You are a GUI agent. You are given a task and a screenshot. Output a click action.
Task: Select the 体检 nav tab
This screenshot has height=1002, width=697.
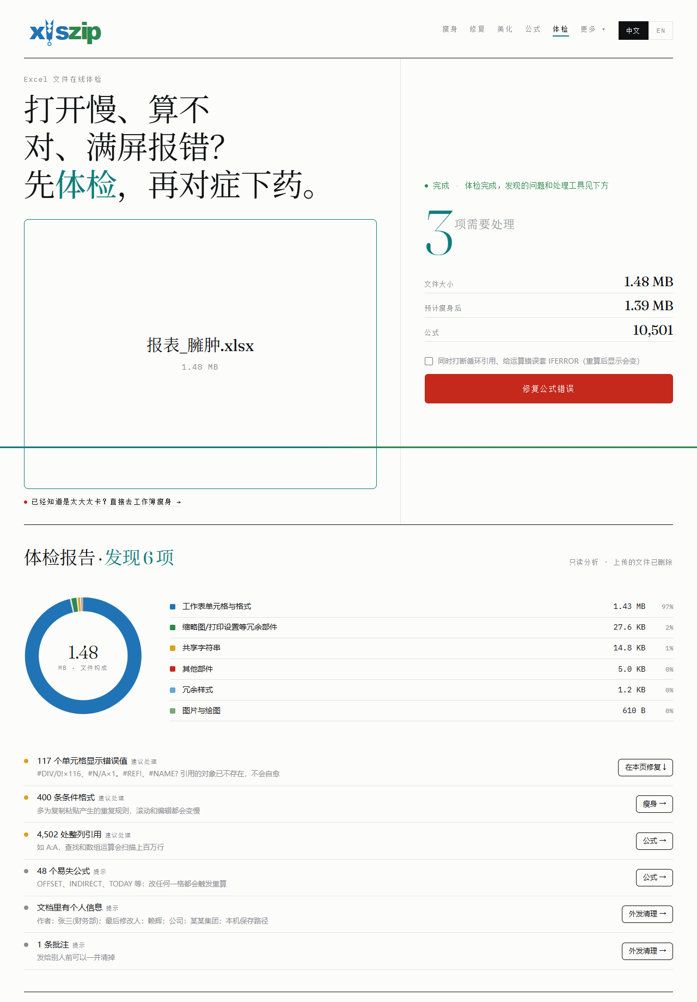561,29
